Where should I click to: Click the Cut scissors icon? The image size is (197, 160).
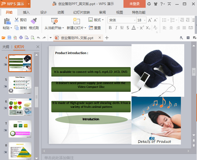click(17, 20)
